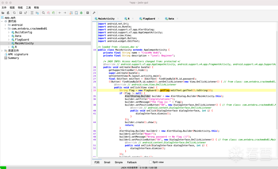
Task: Click the navigate forward arrow
Action: 65,13
